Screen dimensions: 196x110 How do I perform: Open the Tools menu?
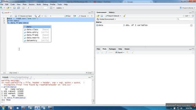(59, 5)
